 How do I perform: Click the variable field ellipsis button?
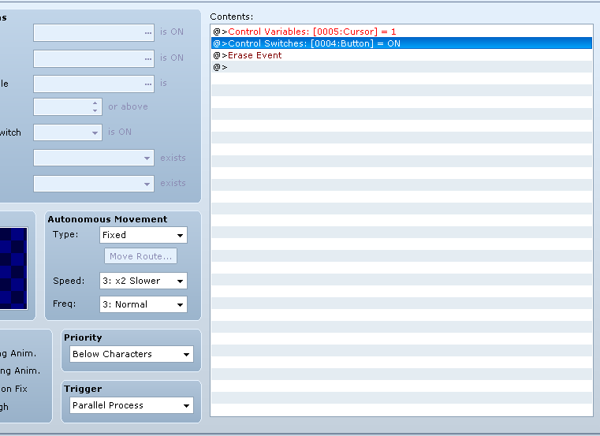[148, 84]
